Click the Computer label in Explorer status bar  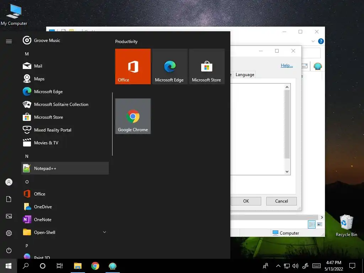click(289, 233)
